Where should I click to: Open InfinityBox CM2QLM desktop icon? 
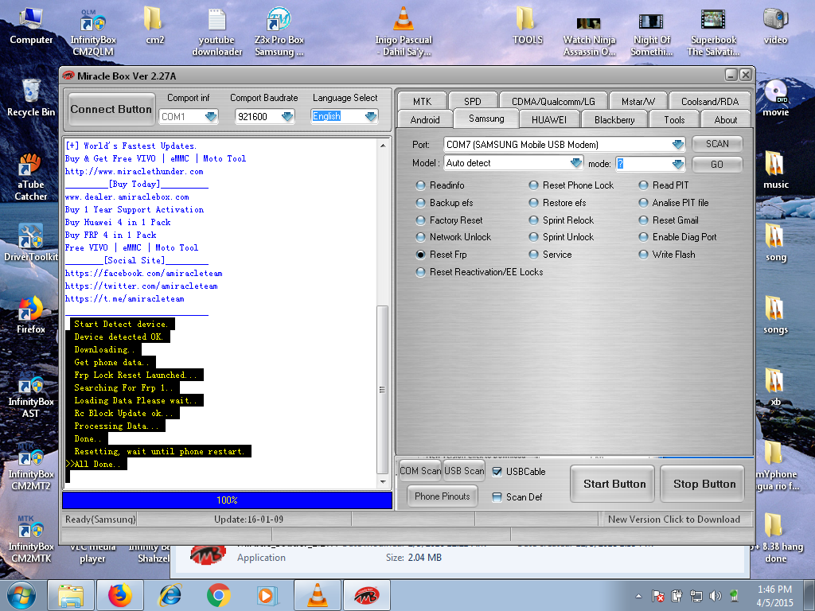tap(93, 31)
